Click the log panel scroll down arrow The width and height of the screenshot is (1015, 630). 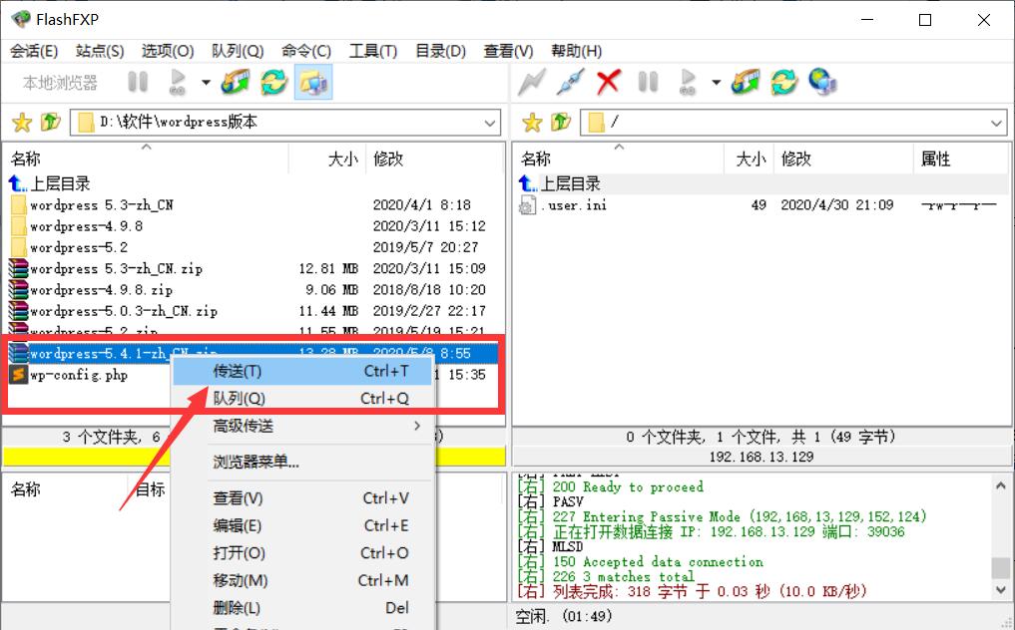tap(1000, 590)
